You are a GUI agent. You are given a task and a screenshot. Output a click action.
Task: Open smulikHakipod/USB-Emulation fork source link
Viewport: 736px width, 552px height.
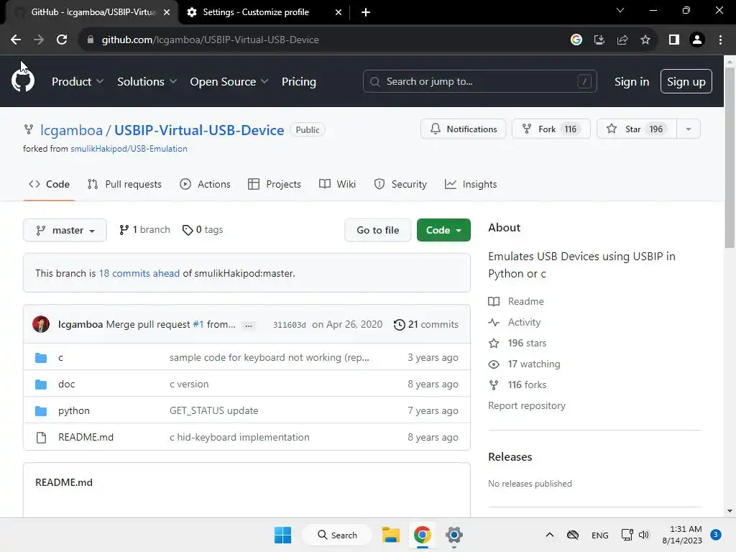click(129, 149)
